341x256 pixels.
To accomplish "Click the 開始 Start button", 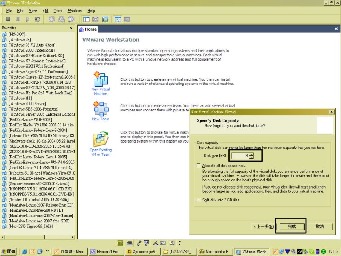I will pos(9,251).
